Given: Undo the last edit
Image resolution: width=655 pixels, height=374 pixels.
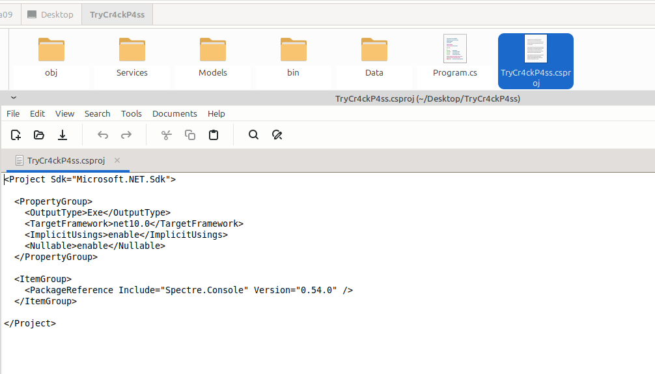Looking at the screenshot, I should pos(103,135).
